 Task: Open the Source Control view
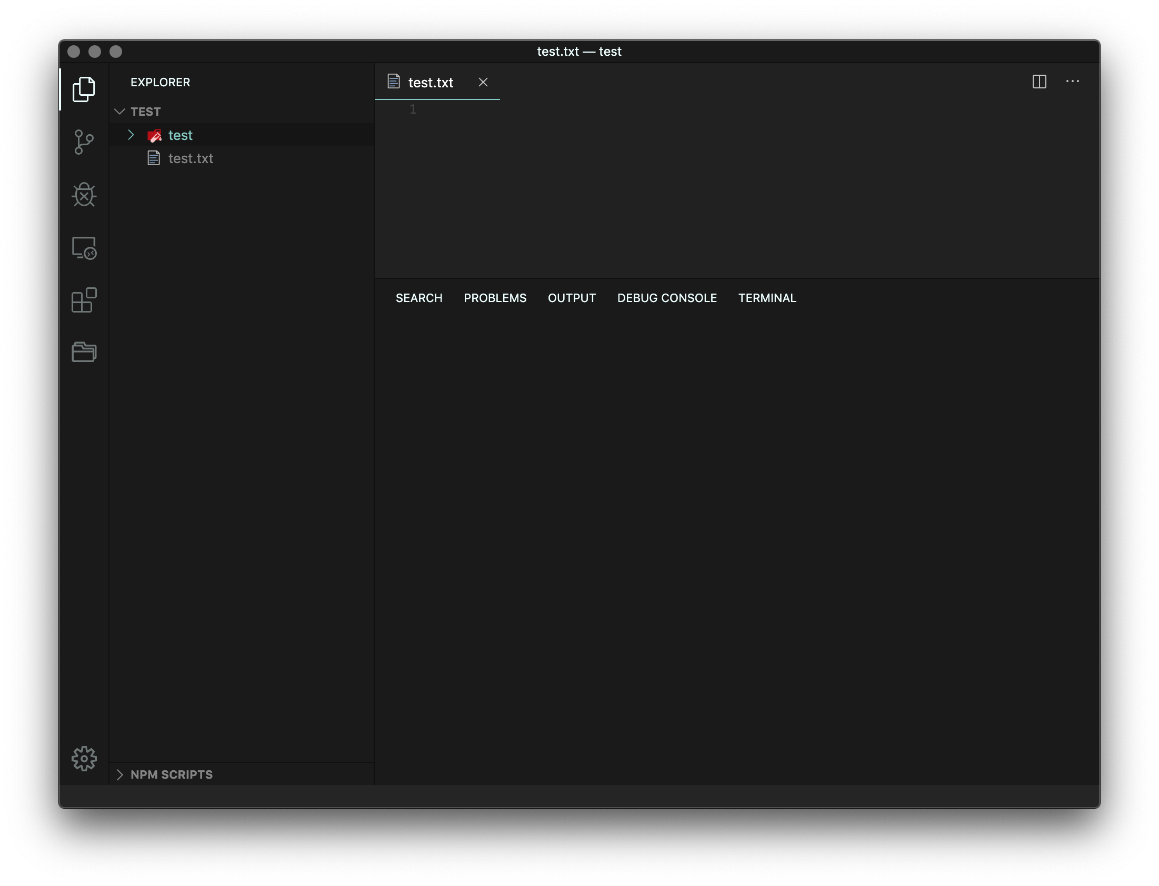(x=84, y=143)
